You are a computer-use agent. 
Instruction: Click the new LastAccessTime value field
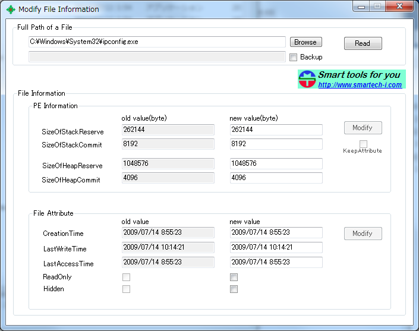pyautogui.click(x=276, y=262)
